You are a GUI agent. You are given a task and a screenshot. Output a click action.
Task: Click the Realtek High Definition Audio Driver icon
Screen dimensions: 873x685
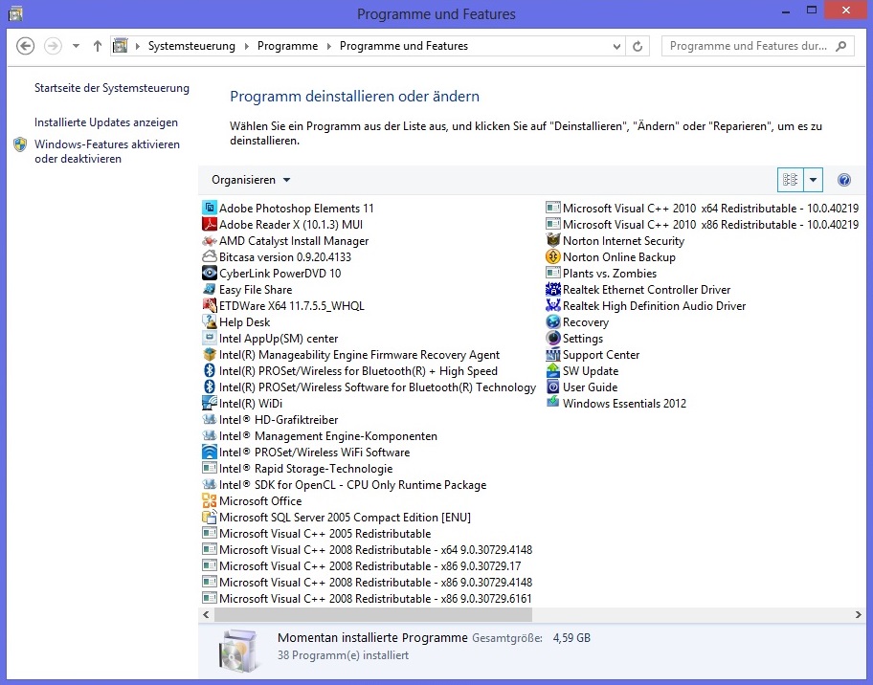click(553, 305)
